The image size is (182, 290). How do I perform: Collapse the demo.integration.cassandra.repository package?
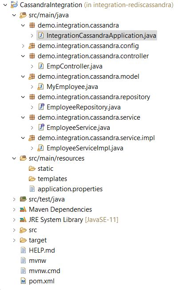point(23,97)
